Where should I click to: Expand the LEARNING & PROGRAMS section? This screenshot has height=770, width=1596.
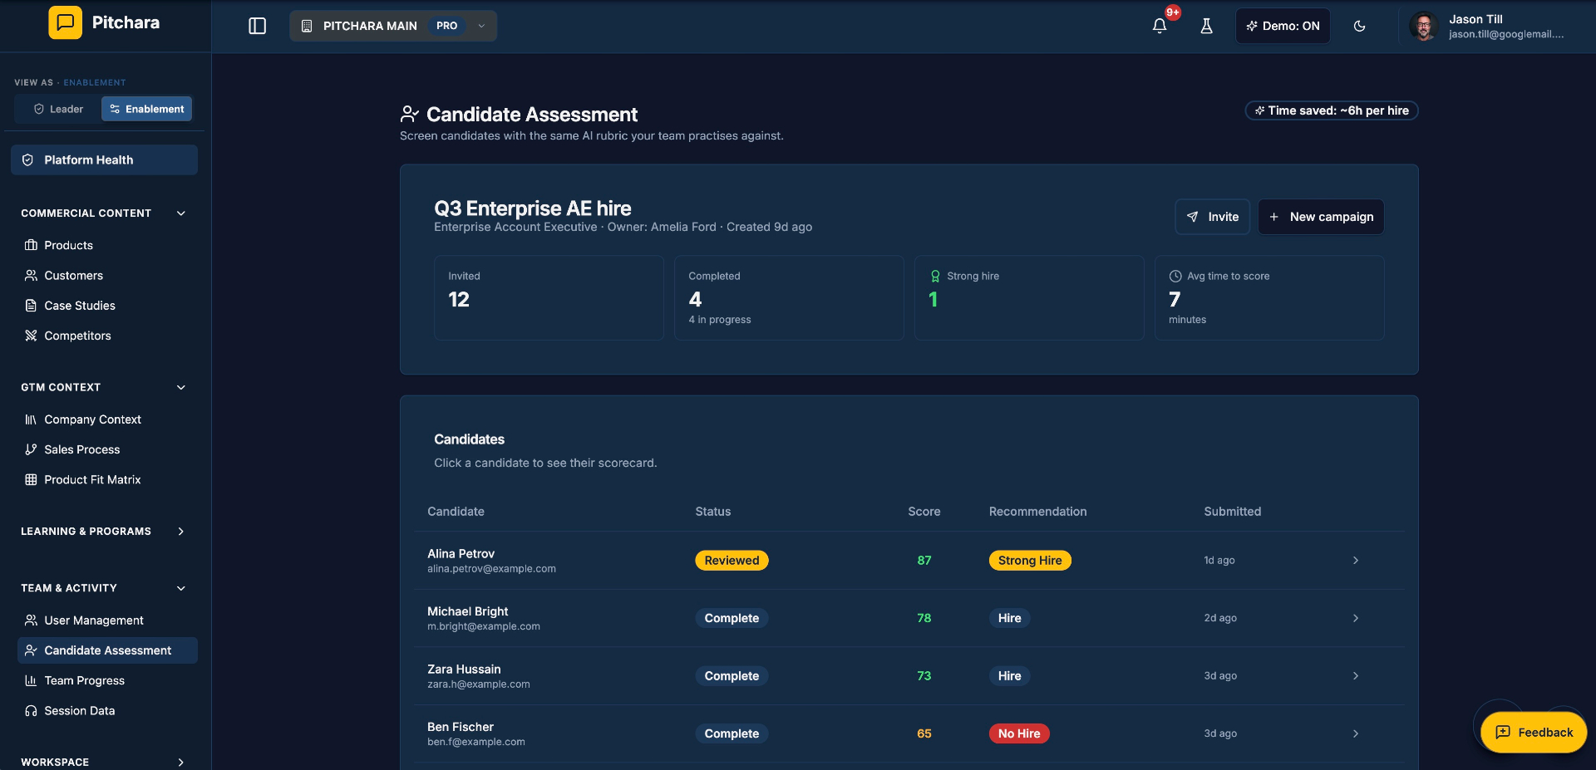[x=181, y=531]
